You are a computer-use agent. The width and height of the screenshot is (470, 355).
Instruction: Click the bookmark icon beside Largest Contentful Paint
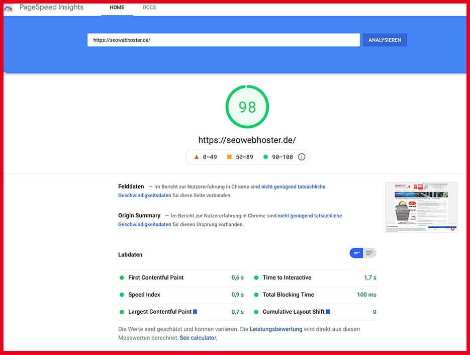click(x=195, y=311)
